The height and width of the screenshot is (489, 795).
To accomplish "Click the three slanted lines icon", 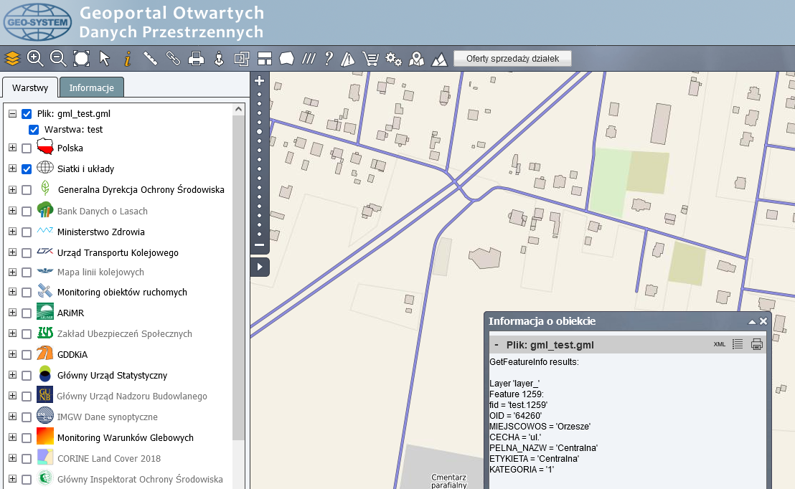I will tap(309, 59).
